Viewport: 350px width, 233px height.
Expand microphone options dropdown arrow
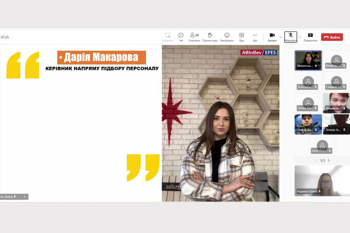coord(300,37)
